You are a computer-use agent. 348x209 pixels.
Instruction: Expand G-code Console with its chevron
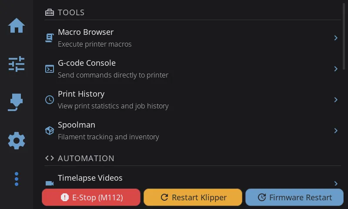tap(336, 69)
